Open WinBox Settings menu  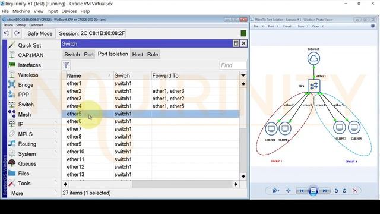click(x=21, y=25)
